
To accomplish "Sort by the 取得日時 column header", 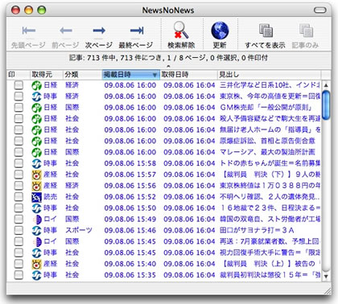I will [x=188, y=75].
